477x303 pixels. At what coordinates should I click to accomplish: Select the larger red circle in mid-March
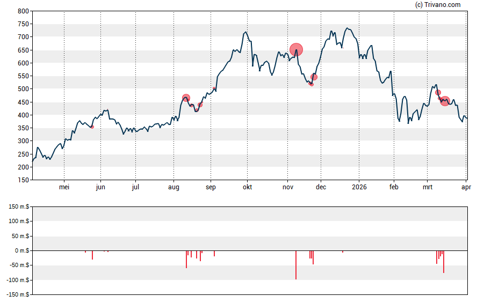tap(445, 101)
